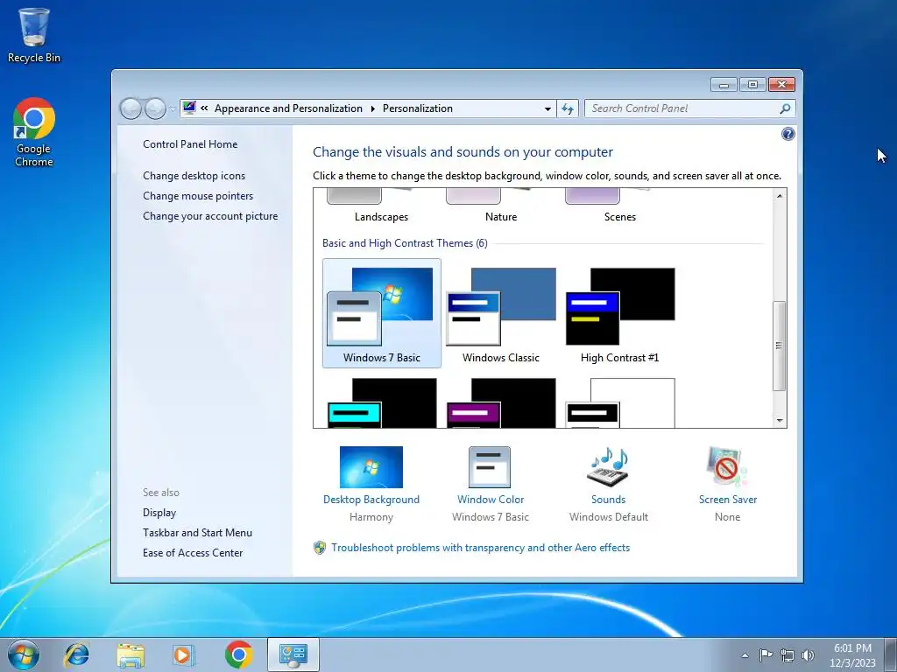Open the Recycle Bin desktop icon
Viewport: 897px width, 672px height.
click(x=34, y=35)
